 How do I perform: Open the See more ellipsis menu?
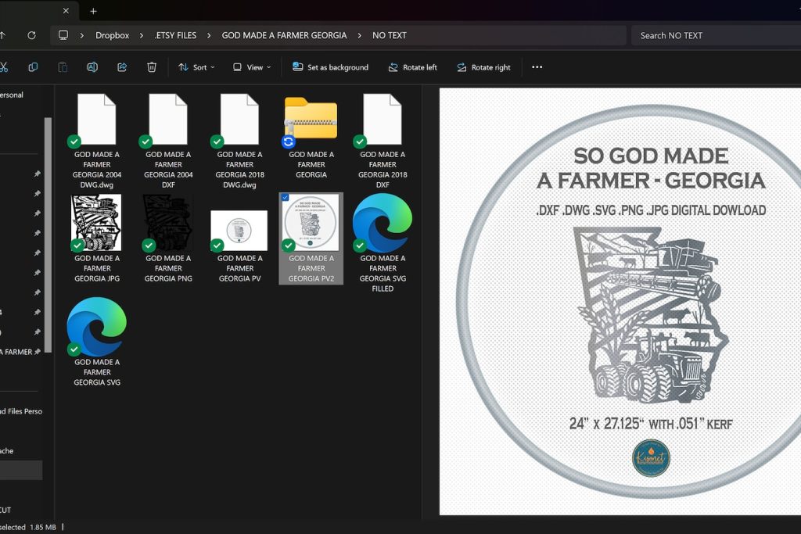tap(537, 67)
